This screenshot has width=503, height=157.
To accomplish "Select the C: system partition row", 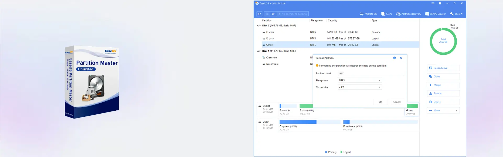I will pos(287,58).
